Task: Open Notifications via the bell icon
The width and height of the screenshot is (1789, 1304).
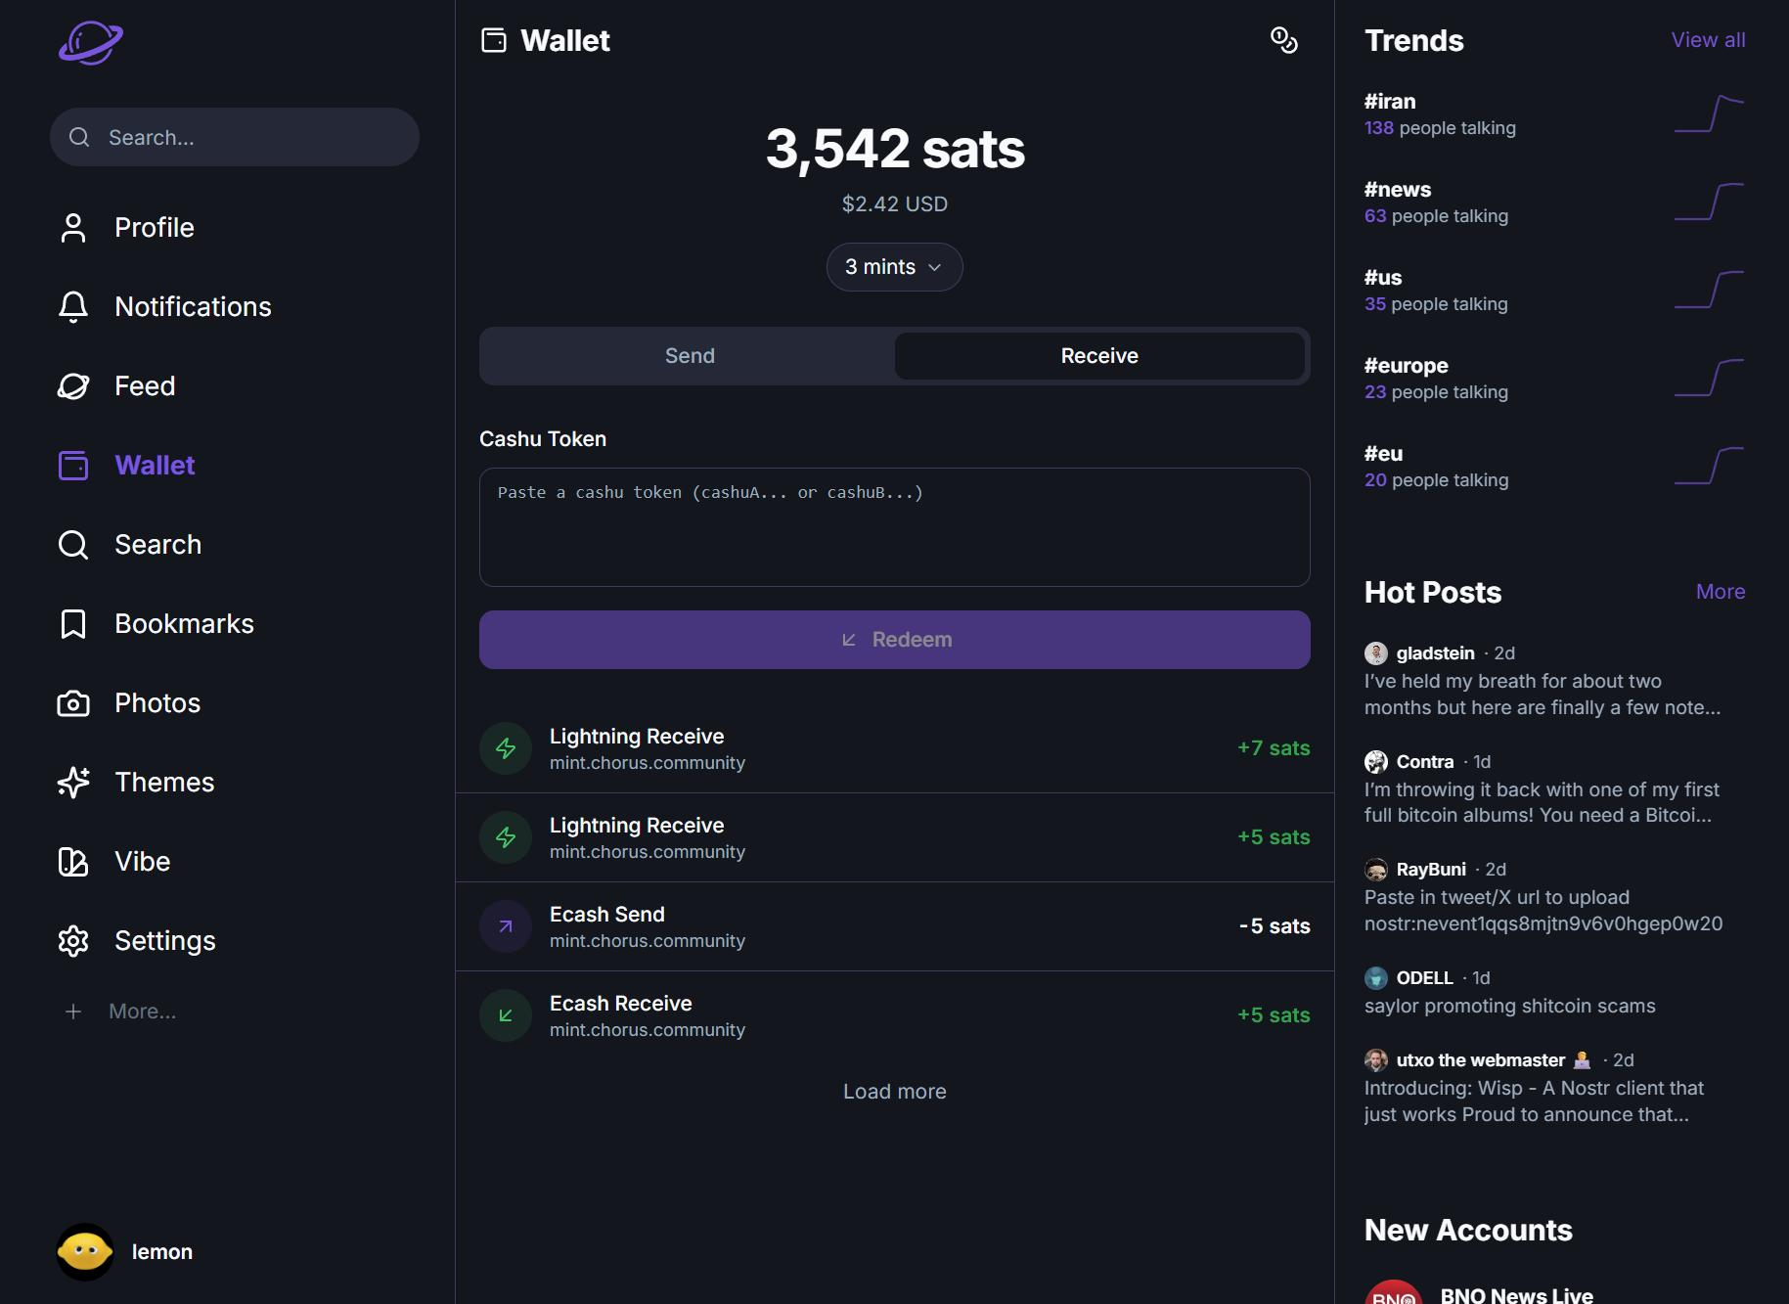Action: [x=73, y=307]
